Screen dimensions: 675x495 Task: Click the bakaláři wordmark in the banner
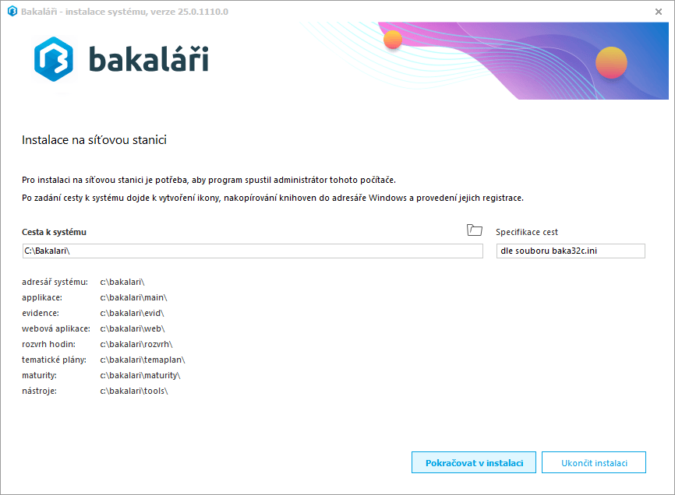[x=148, y=60]
